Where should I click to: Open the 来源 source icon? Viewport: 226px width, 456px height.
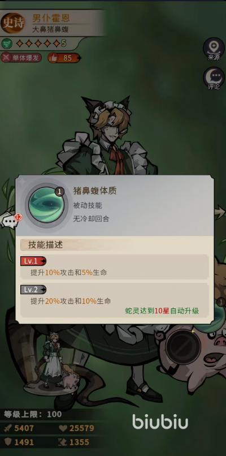(214, 49)
